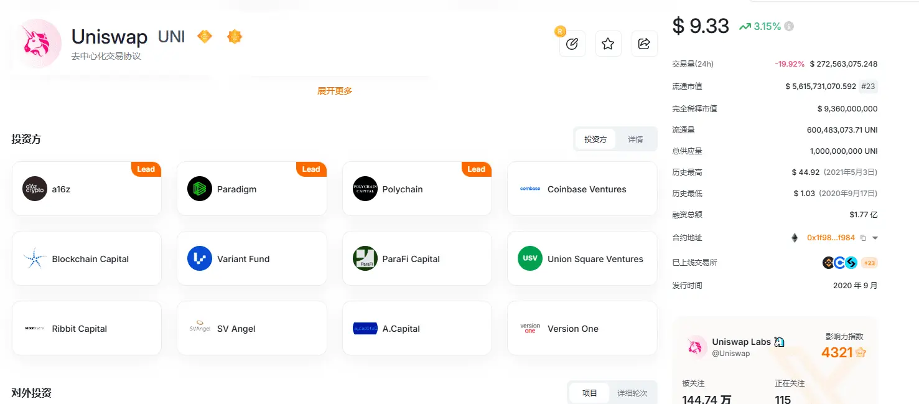The image size is (919, 404).
Task: Open the SV Angel card
Action: tap(252, 328)
